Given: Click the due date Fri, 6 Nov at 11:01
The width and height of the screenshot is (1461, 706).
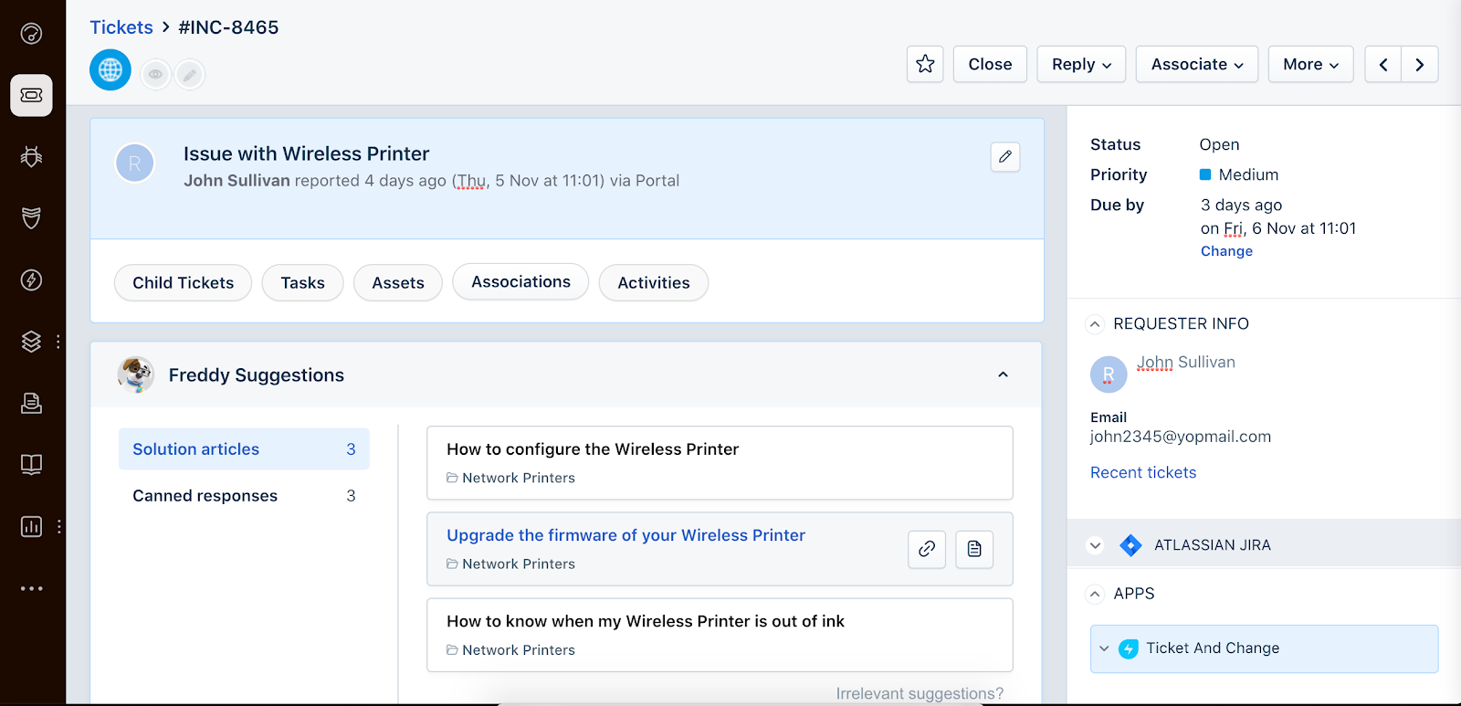Looking at the screenshot, I should [1278, 228].
